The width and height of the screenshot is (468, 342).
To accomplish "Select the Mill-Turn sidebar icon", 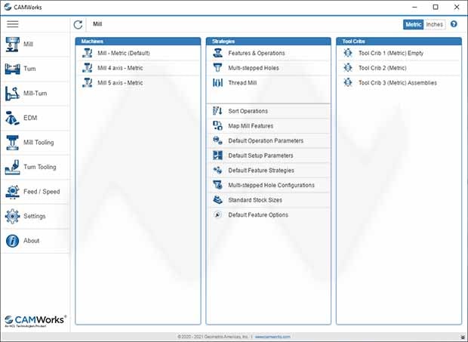I will tap(12, 93).
